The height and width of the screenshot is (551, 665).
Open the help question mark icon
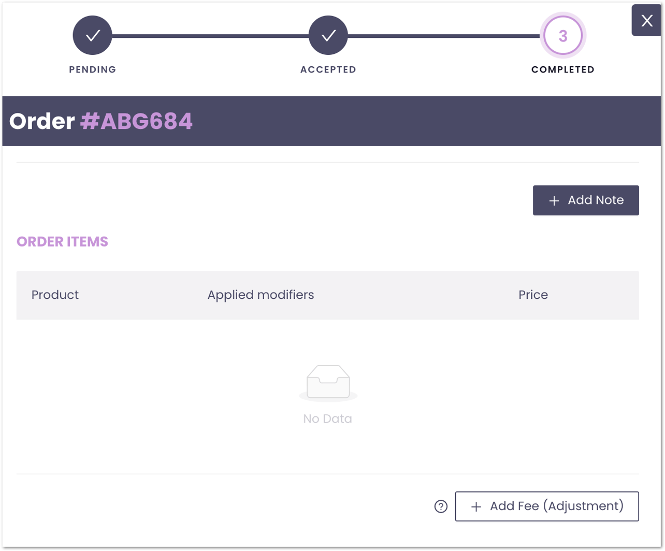pos(440,506)
